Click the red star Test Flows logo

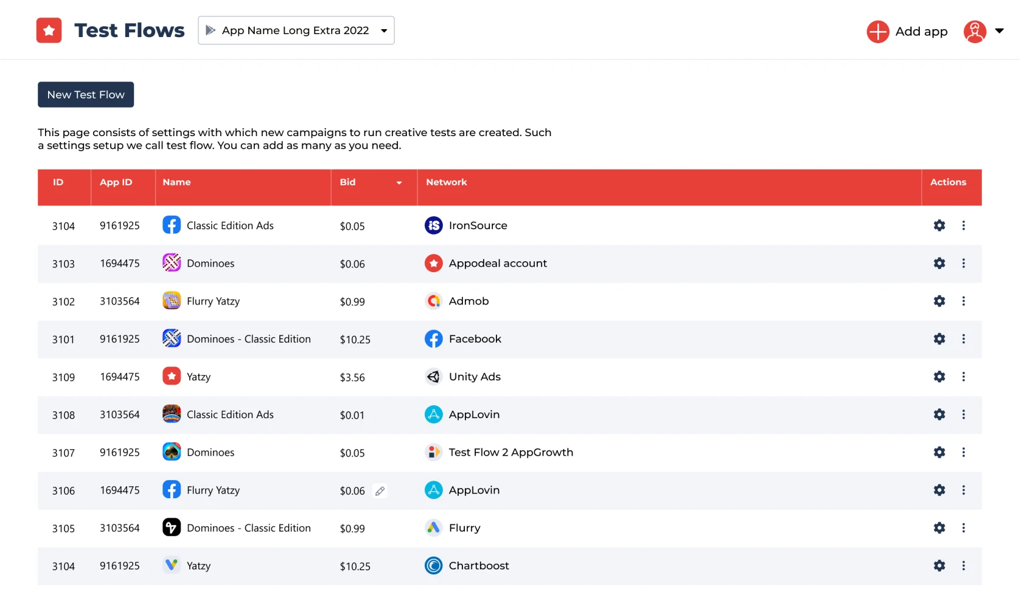pos(49,30)
